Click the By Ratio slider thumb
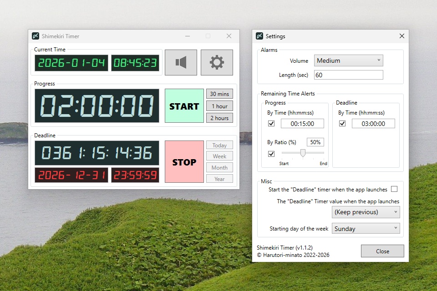The image size is (437, 291). tap(303, 153)
